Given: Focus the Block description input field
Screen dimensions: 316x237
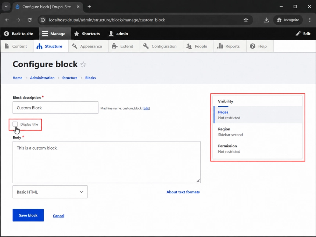Looking at the screenshot, I should pos(55,108).
